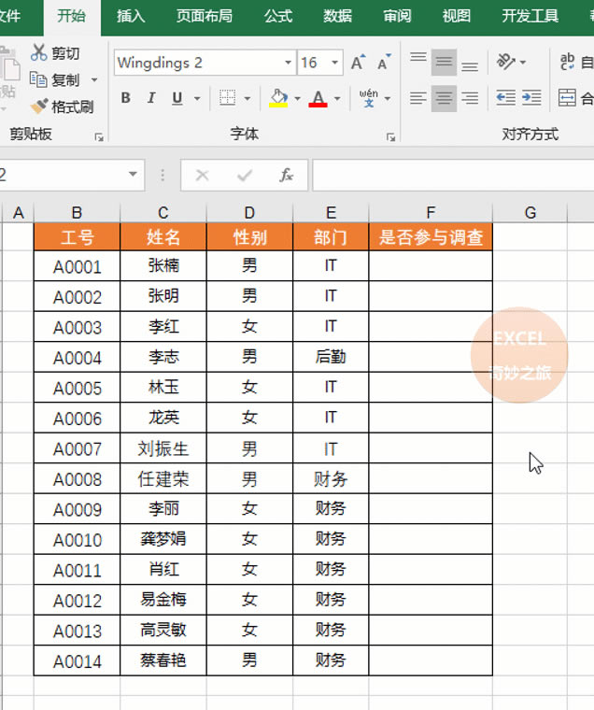The height and width of the screenshot is (710, 594).
Task: Click merge and center icon
Action: pos(567,98)
